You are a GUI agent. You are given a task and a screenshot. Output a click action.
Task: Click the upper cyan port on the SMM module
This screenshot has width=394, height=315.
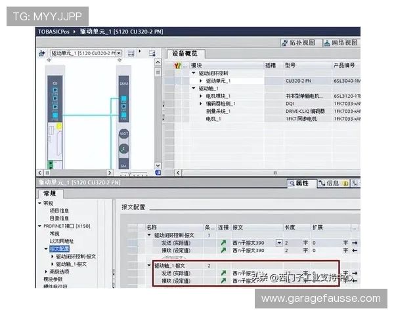pyautogui.click(x=124, y=98)
